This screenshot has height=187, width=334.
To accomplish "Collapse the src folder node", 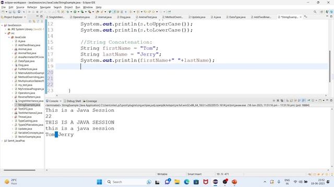I will 6,33.
